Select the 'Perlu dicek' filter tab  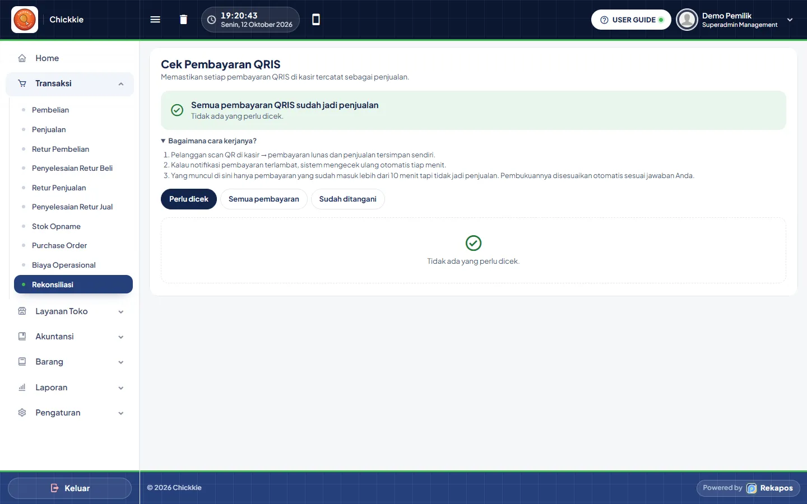pos(189,199)
